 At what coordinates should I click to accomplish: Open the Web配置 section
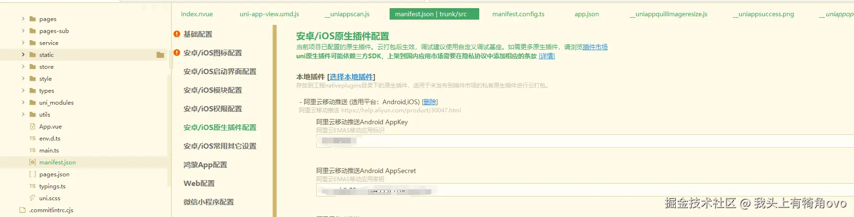tap(199, 183)
